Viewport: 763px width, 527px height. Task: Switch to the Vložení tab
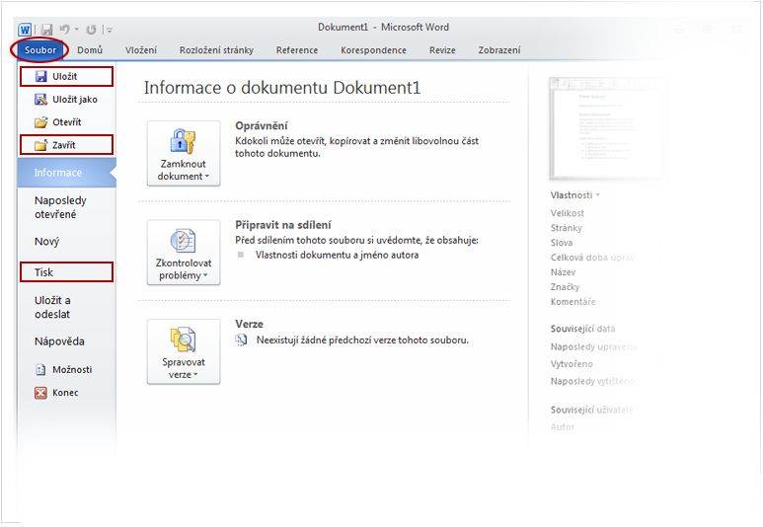(x=141, y=49)
